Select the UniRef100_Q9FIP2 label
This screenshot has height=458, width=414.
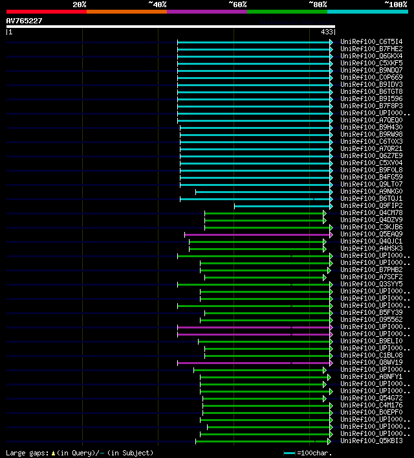[x=371, y=205]
